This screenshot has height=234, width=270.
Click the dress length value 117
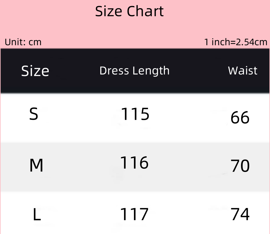(134, 214)
